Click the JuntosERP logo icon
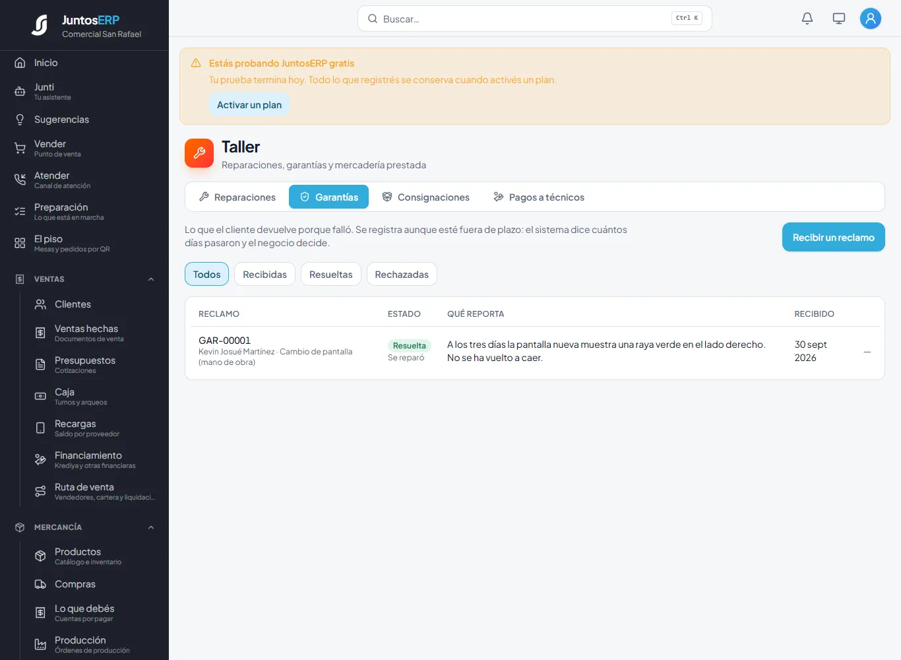The height and width of the screenshot is (660, 901). (x=40, y=25)
